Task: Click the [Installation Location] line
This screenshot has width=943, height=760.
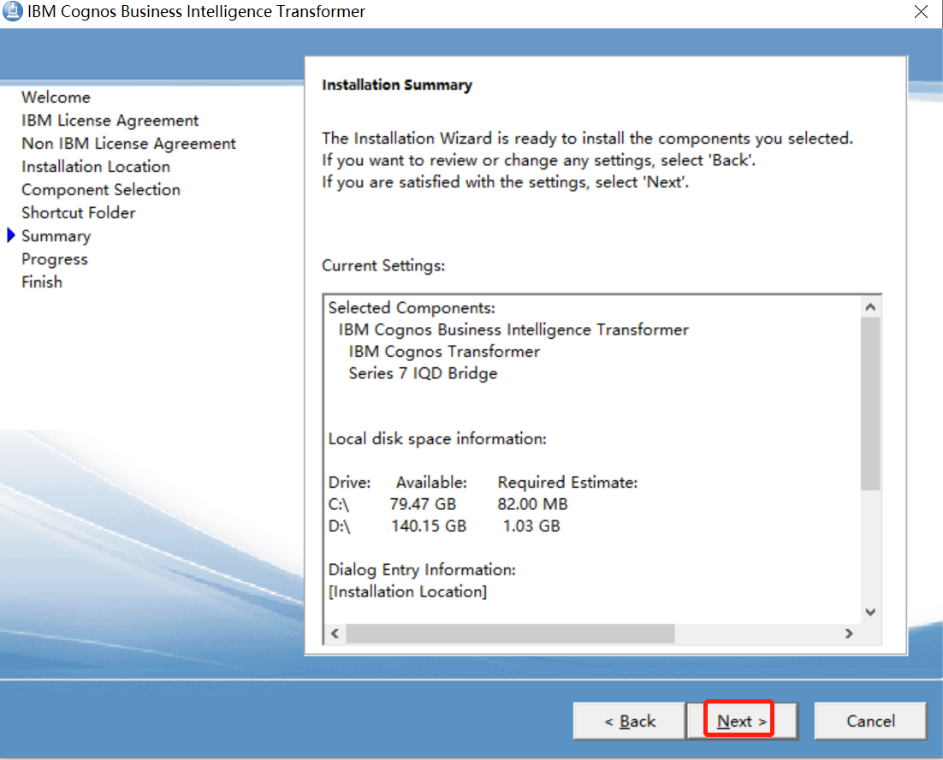Action: 408,591
